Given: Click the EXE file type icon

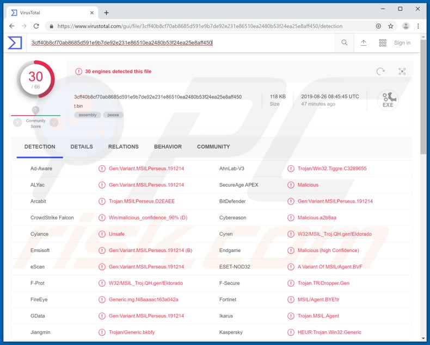Looking at the screenshot, I should pyautogui.click(x=388, y=101).
